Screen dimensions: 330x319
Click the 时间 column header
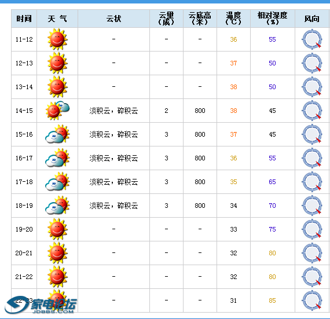pos(24,19)
